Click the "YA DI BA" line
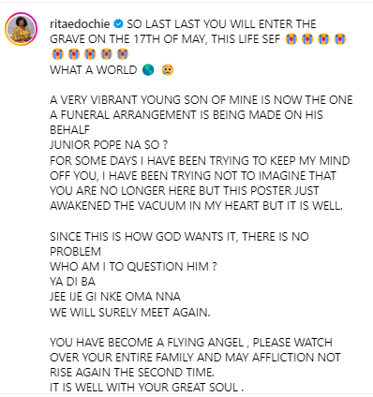The image size is (373, 397). click(72, 282)
